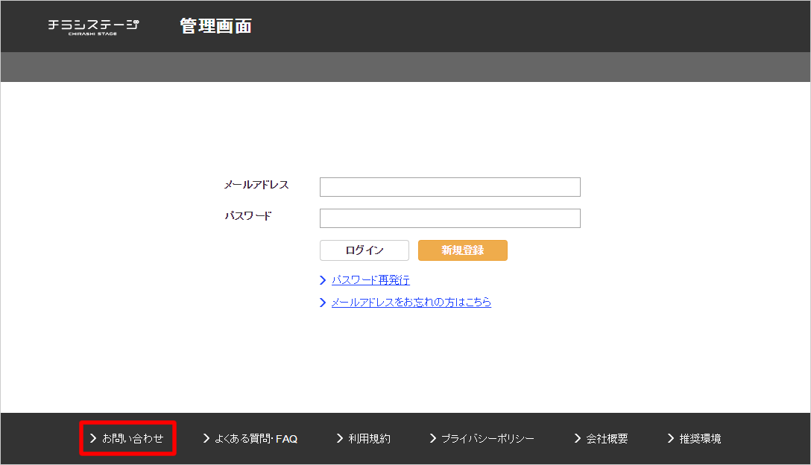The image size is (811, 465).
Task: Click into the パスワード input field
Action: point(449,218)
